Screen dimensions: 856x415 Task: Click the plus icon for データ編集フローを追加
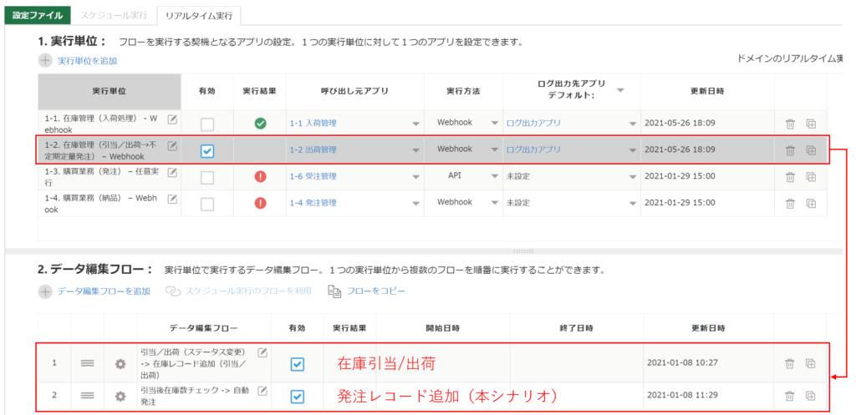tap(45, 291)
